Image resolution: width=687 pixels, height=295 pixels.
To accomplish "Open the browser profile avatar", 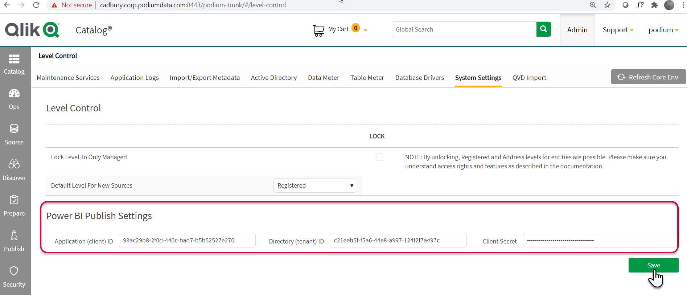I will (669, 5).
